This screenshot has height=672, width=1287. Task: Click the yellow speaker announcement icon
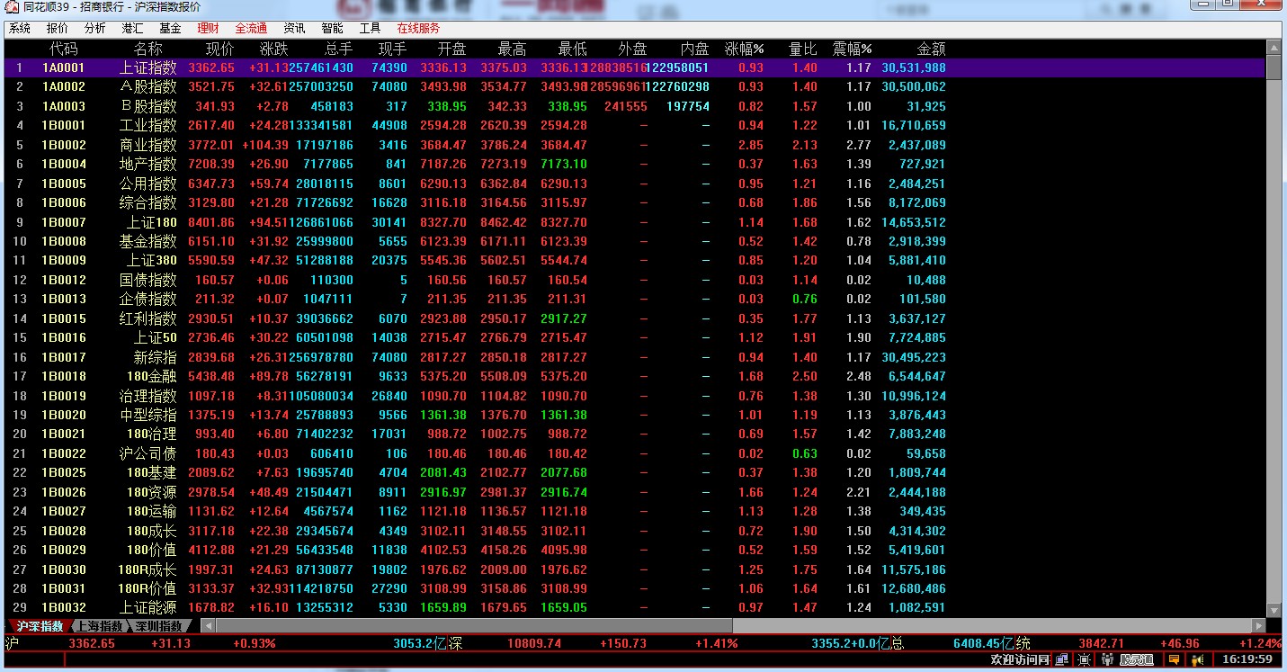pyautogui.click(x=1197, y=660)
